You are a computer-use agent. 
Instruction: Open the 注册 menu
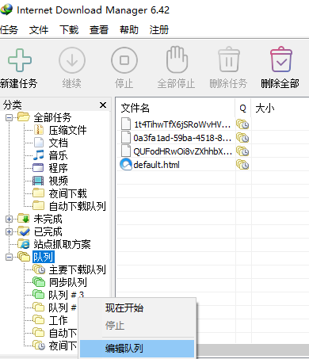click(159, 30)
